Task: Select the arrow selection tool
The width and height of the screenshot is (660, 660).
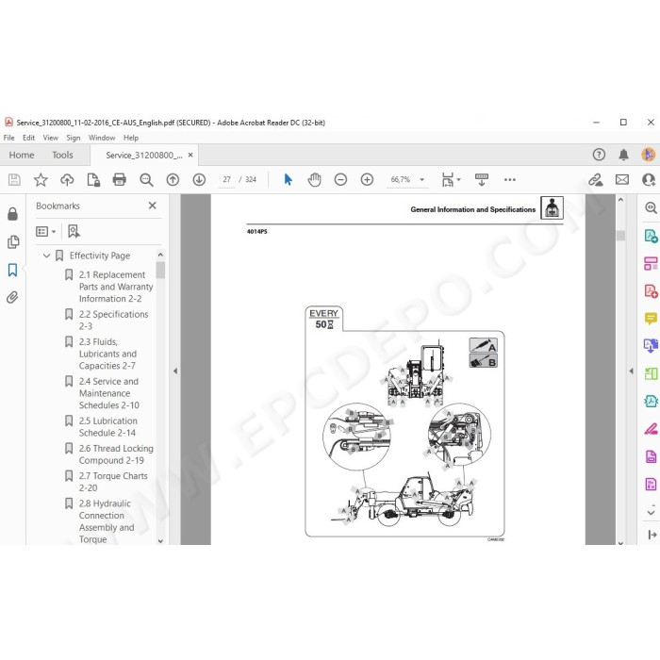Action: tap(289, 180)
